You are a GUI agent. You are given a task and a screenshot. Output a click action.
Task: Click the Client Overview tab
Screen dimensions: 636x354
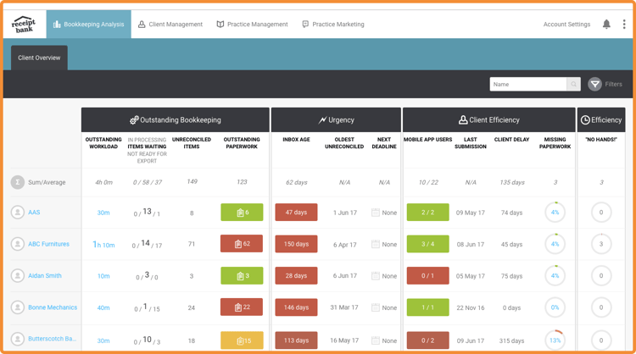tap(39, 58)
